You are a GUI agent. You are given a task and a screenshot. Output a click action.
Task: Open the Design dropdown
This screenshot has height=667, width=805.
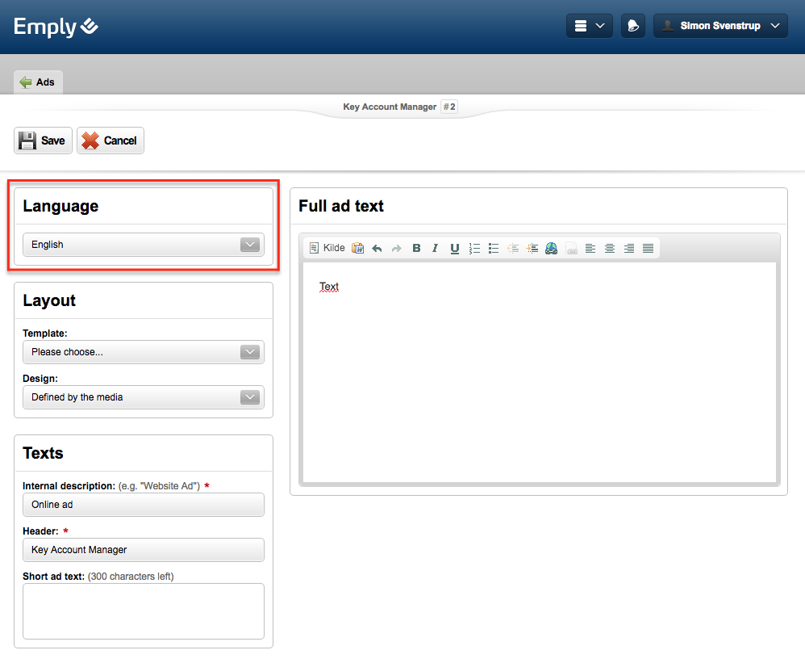[143, 397]
